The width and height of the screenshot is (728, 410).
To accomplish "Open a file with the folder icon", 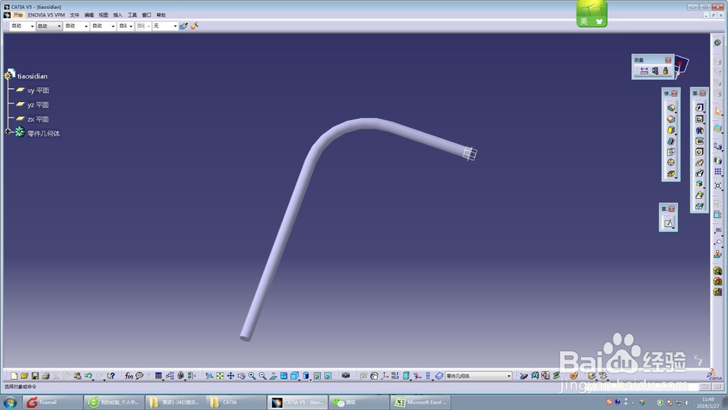I will [x=24, y=376].
